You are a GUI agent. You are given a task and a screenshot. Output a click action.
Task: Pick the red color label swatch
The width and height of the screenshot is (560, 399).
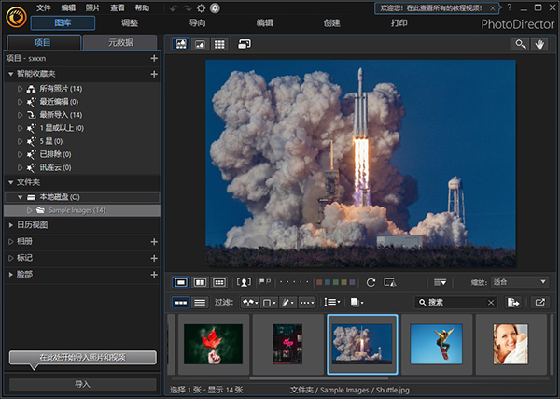click(x=319, y=282)
